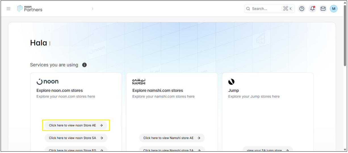Click here to view Namshi store AE
This screenshot has height=153, width=348.
pyautogui.click(x=172, y=138)
